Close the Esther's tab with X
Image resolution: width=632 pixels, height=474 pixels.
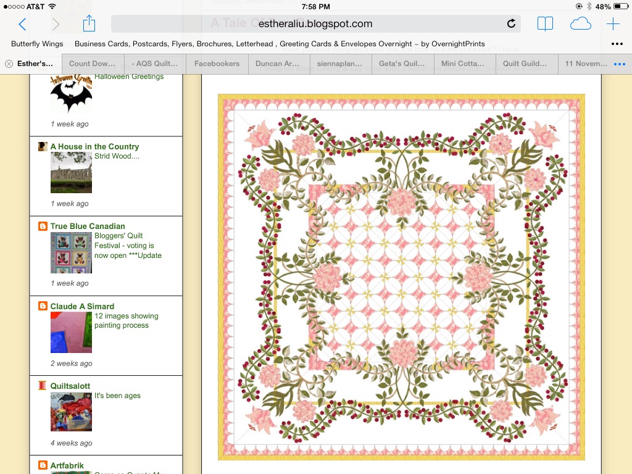pyautogui.click(x=9, y=64)
